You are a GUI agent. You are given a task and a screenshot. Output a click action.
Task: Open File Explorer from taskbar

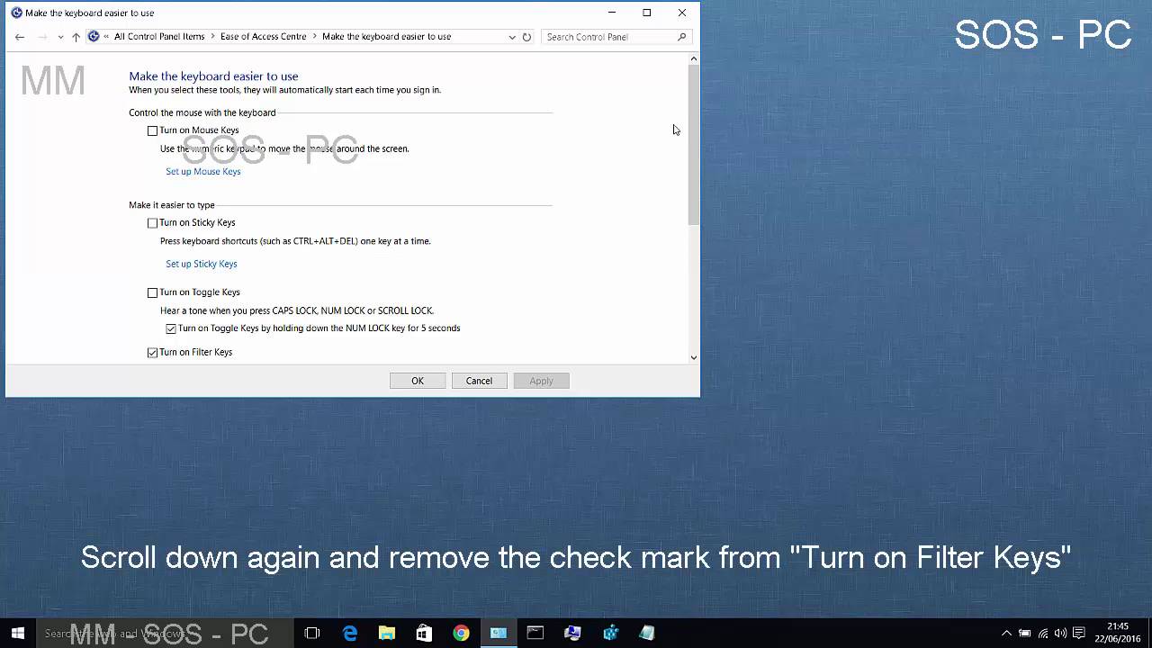[387, 634]
